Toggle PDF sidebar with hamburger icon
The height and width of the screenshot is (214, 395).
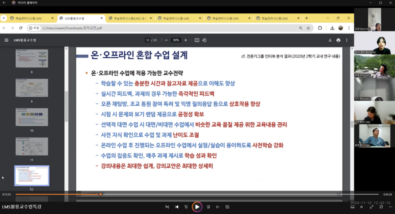tap(6, 40)
